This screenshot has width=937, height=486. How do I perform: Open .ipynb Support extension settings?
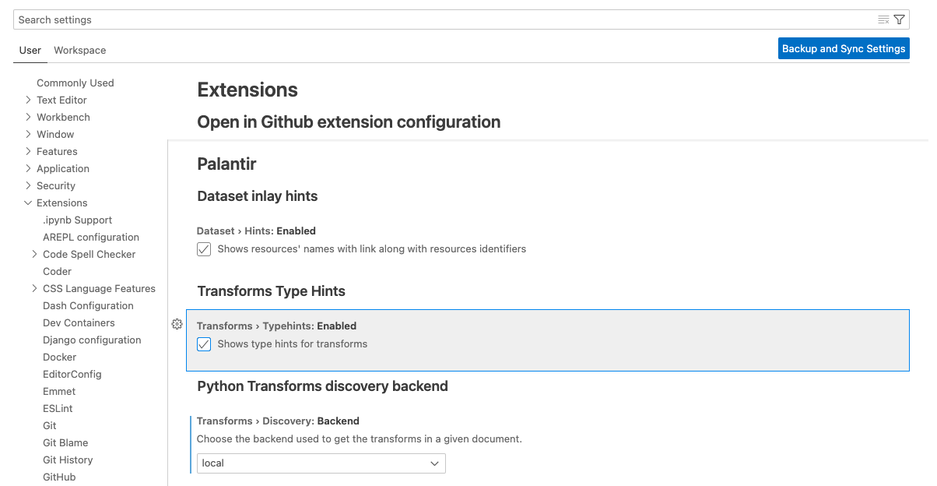78,220
